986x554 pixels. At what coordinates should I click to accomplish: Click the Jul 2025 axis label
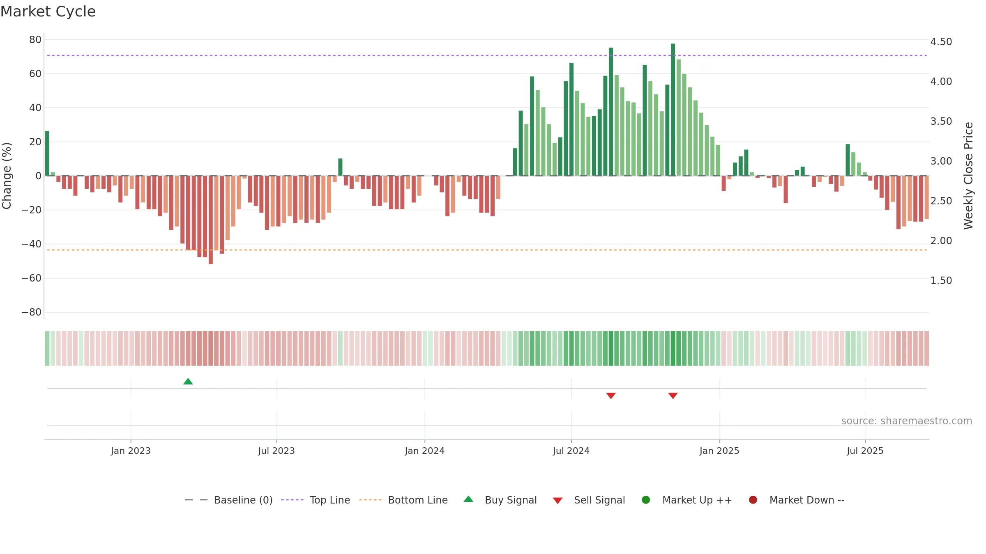865,451
